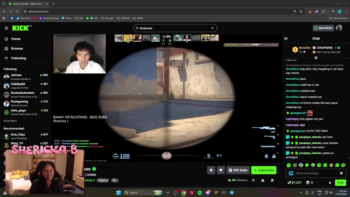Viewport: 350px width, 197px height.
Task: Open the channel points 87,157 balance
Action: [x=294, y=183]
